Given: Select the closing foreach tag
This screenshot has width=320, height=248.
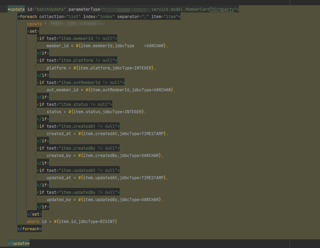Looking at the screenshot, I should [29, 229].
